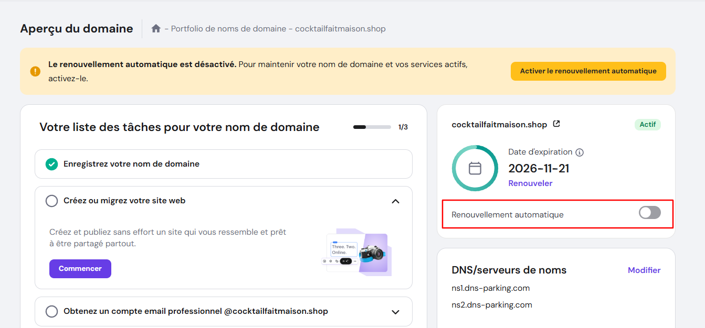Expand the professional email account task

(396, 311)
